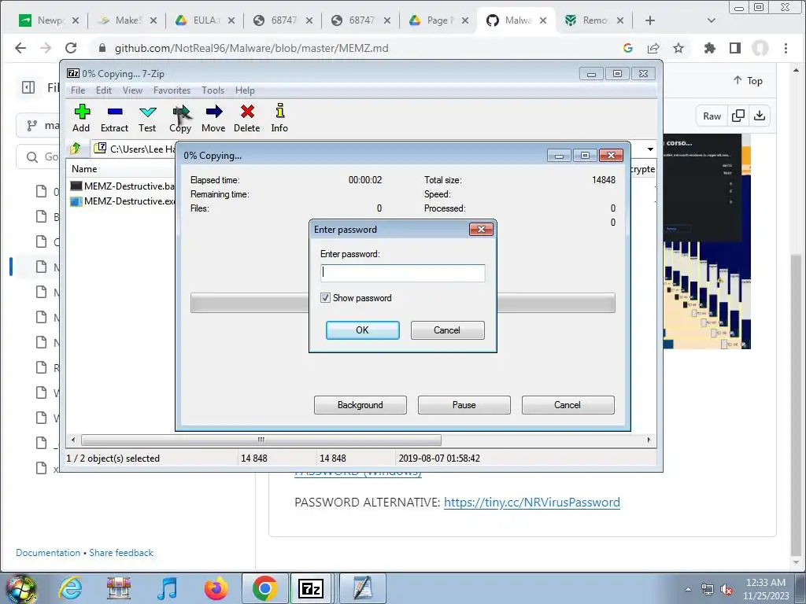Open the GitHub Documentation link
Screen dimensions: 806x604
coord(48,553)
